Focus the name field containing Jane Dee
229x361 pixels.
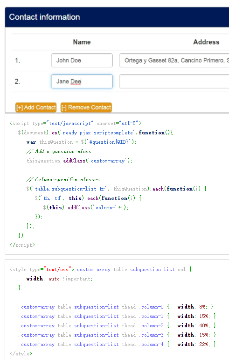[82, 81]
